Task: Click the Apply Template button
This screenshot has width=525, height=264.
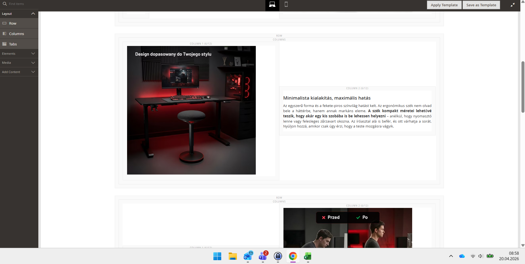Action: (x=444, y=5)
